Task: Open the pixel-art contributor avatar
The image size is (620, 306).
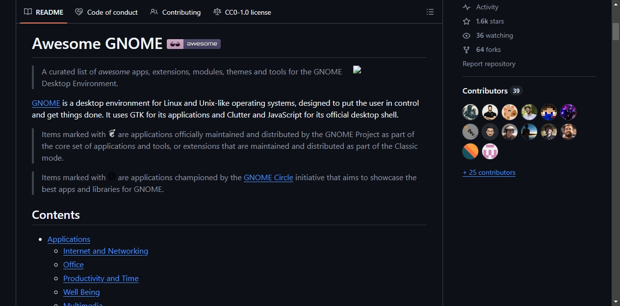Action: point(549,112)
